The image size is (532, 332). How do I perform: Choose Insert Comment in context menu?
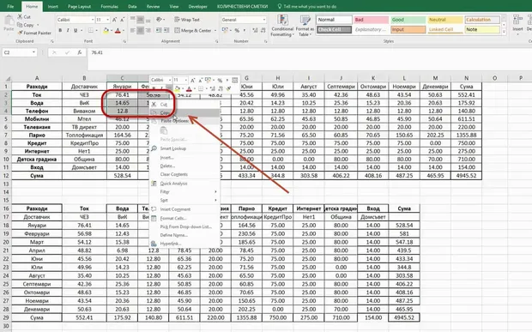click(184, 209)
